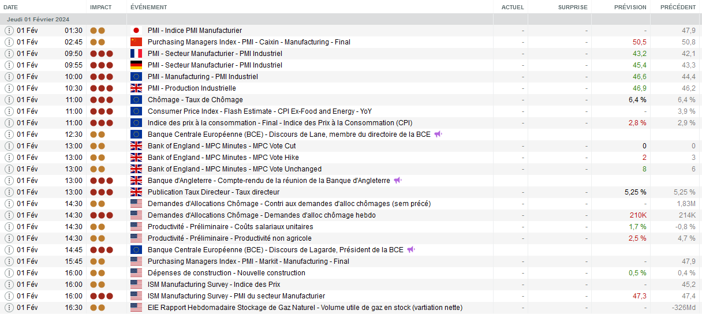This screenshot has height=314, width=702.
Task: Click the Japan flag on PMI Manufacturier row
Action: [x=136, y=31]
